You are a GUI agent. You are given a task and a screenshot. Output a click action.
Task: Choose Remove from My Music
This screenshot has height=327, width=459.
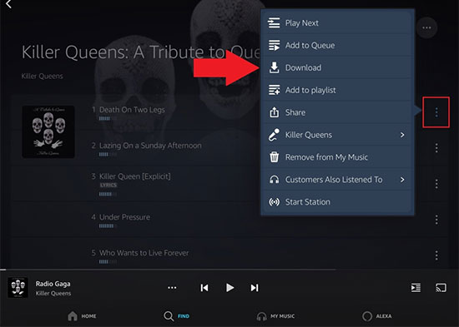[x=337, y=157]
